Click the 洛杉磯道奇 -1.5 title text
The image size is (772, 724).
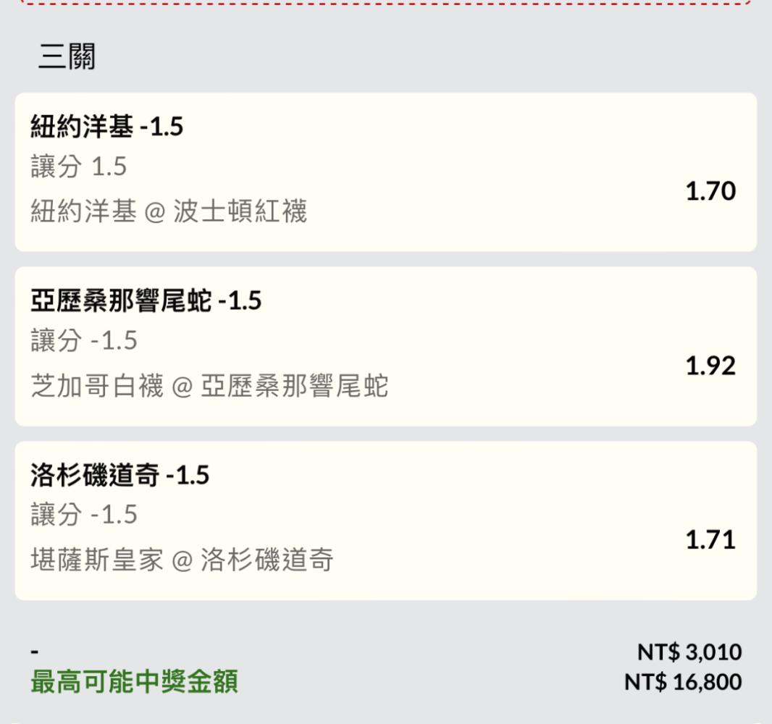click(119, 475)
